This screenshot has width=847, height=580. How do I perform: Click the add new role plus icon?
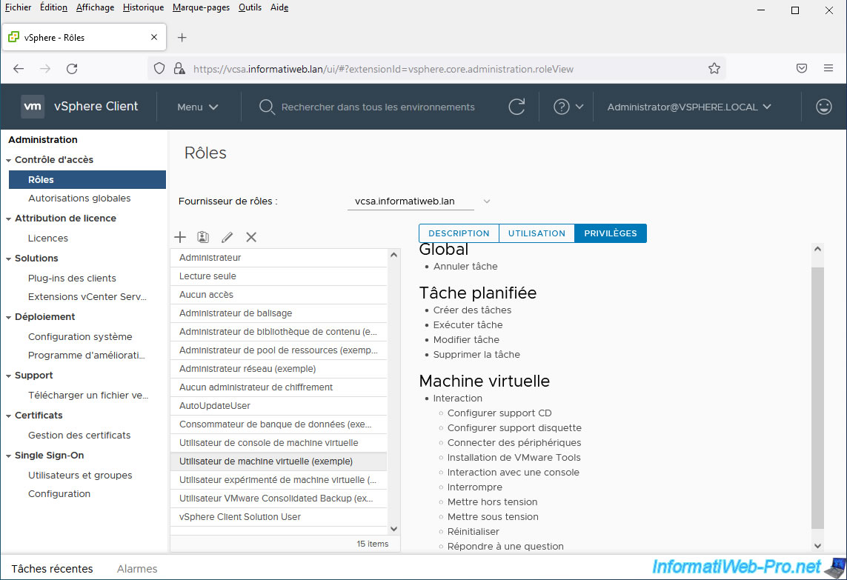[x=180, y=237]
